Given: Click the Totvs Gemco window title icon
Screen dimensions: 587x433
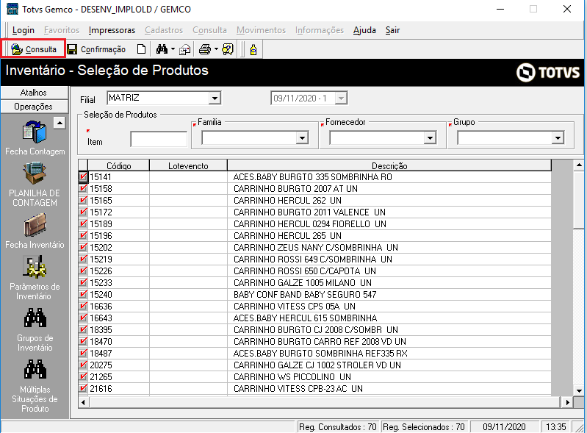Looking at the screenshot, I should coord(12,9).
